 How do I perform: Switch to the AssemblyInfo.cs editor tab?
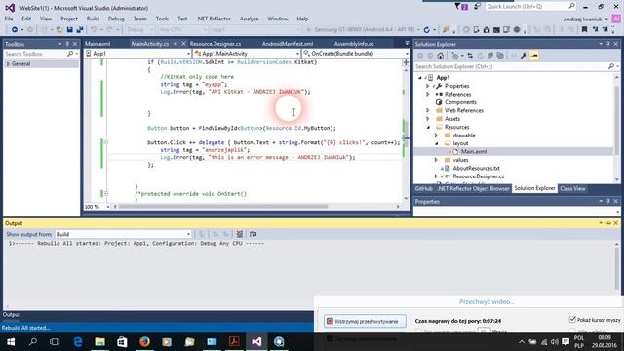point(354,44)
